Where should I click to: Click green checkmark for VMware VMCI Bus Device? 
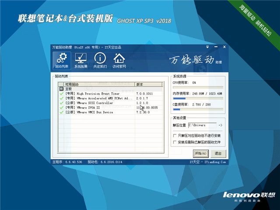click(x=61, y=112)
